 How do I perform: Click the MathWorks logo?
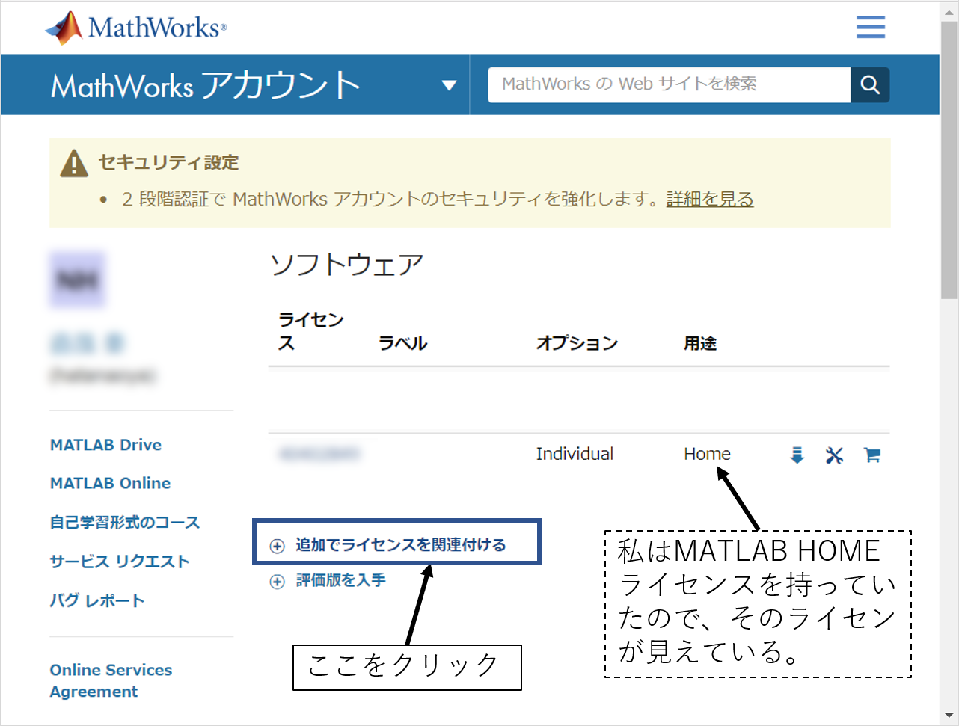(x=135, y=28)
